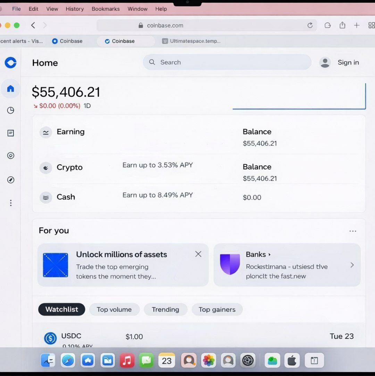Click the Safari share icon
This screenshot has width=375, height=376.
342,25
